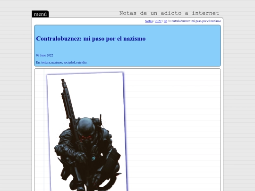
Task: Click the date 08 June 2022
Action: (44, 55)
